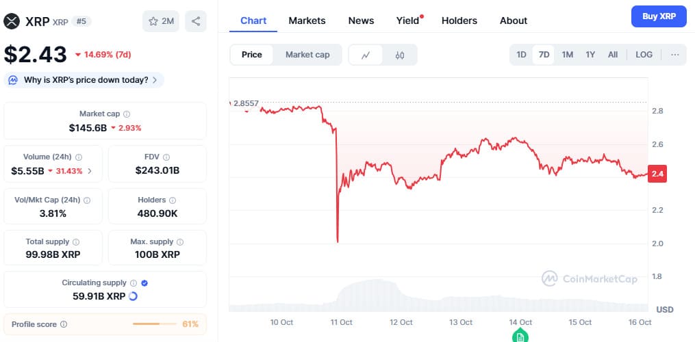
Task: Click the XRP coin logo
Action: point(12,21)
